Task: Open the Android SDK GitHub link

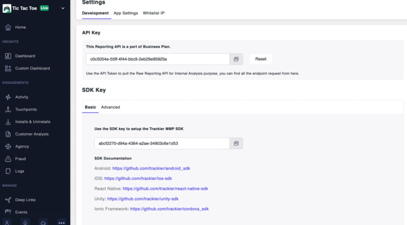Action: click(151, 168)
